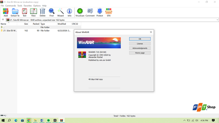This screenshot has width=219, height=123.
Task: Open the Options menu
Action: point(37,5)
